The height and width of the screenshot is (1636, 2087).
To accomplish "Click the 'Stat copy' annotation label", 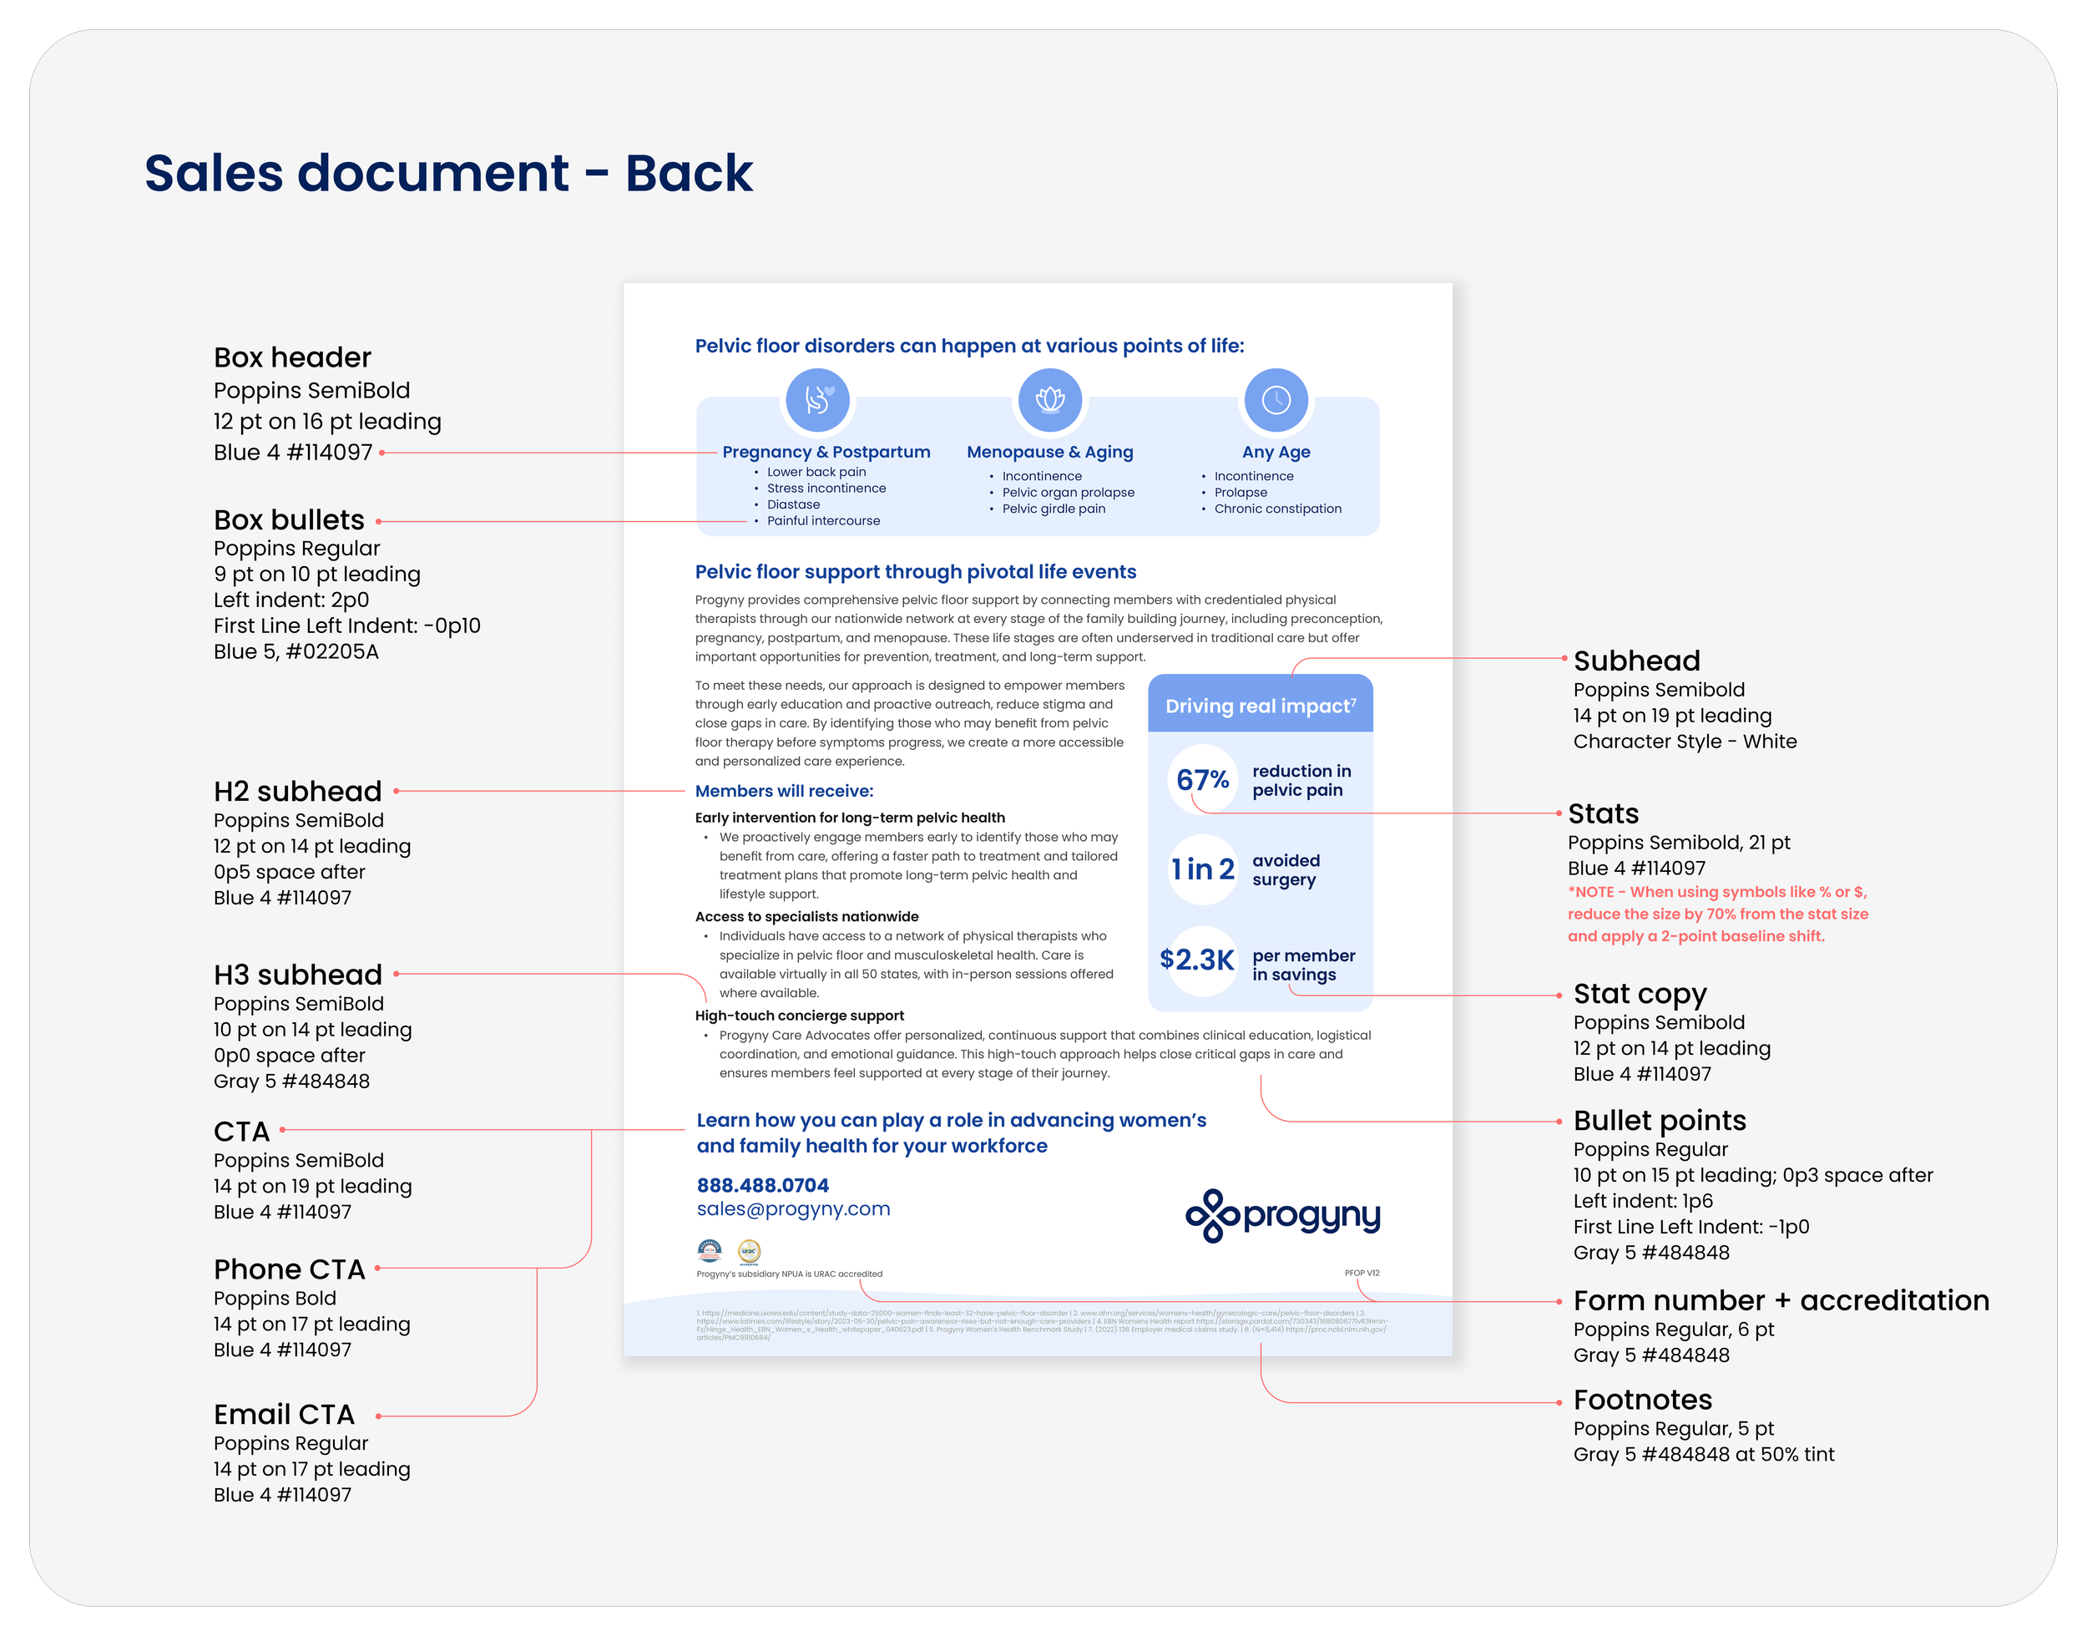I will coord(1639,995).
